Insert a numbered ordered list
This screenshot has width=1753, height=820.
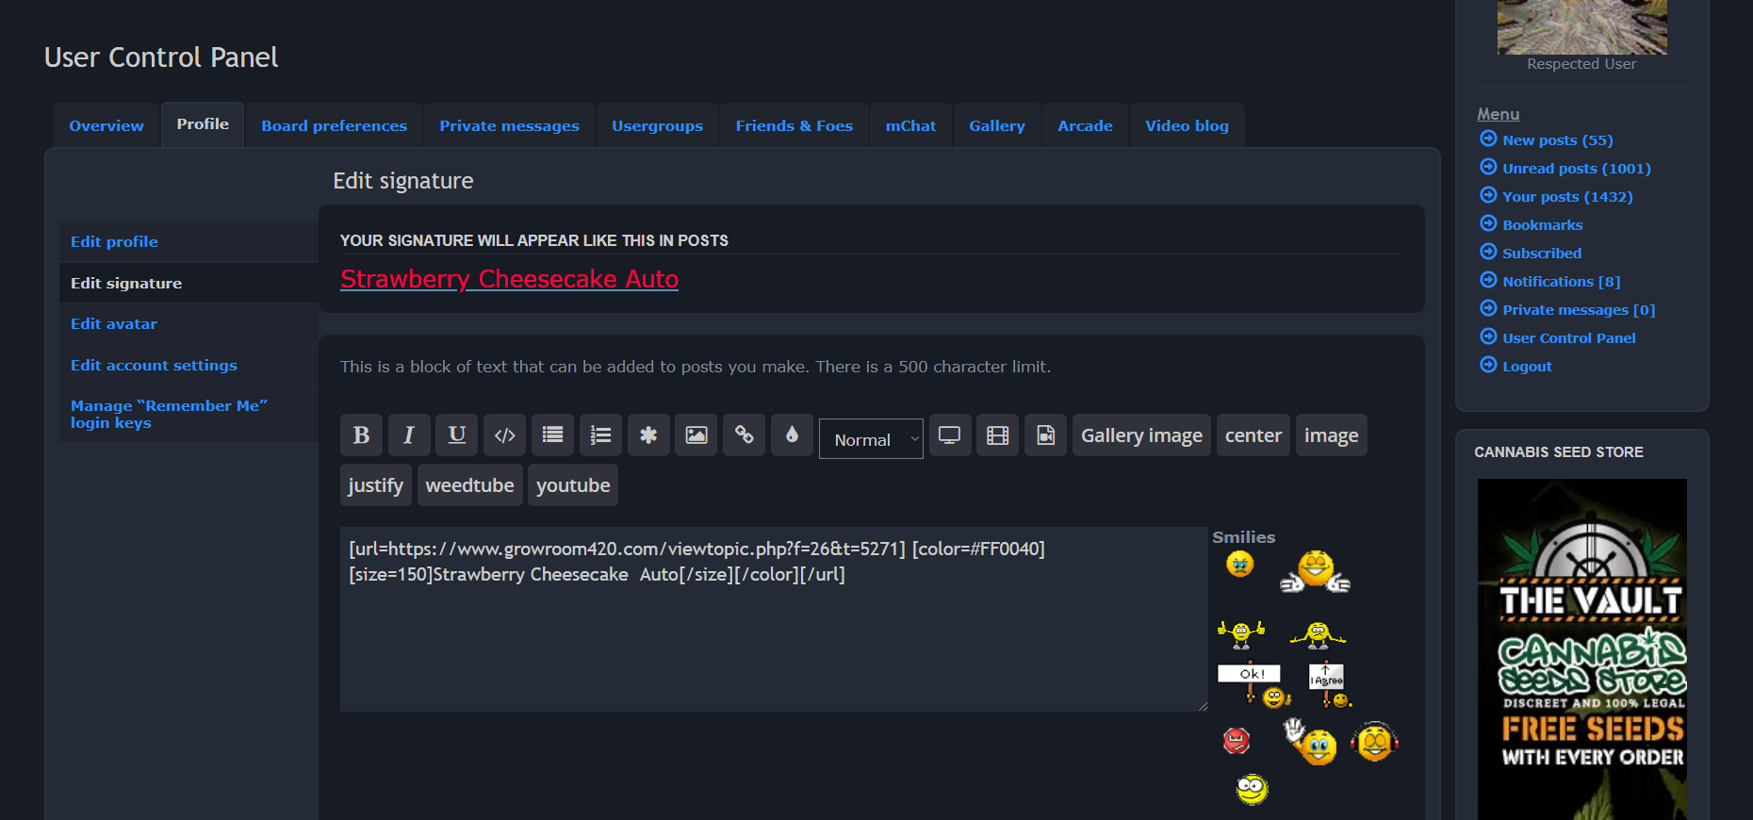pos(600,435)
